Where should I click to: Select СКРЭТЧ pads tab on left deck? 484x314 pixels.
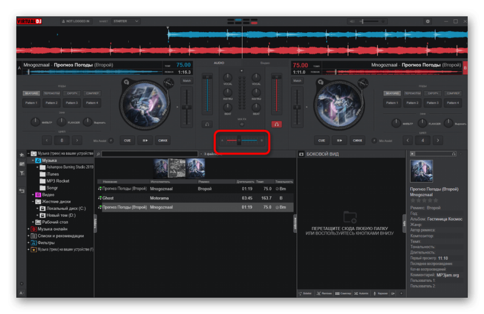pyautogui.click(x=72, y=93)
